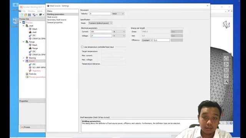
Task: Select the 20C item under shell
Action: [34, 35]
